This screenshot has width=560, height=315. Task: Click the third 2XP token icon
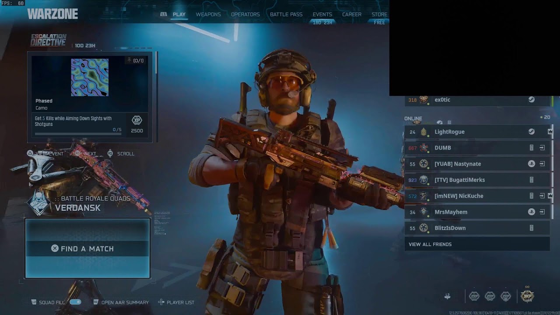[506, 296]
